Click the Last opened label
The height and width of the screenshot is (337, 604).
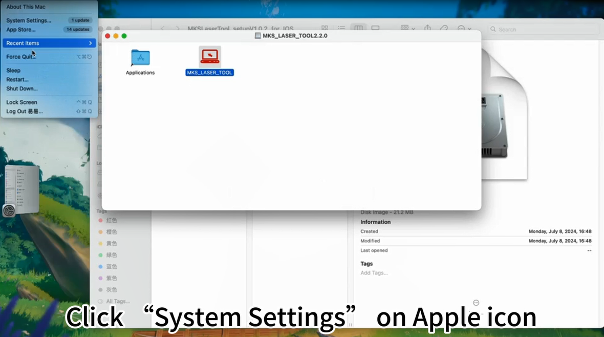374,250
